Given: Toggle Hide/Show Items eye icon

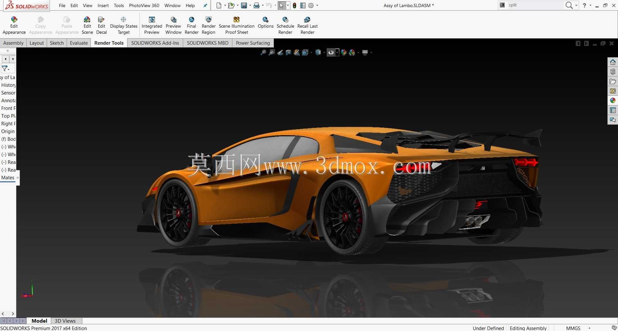Looking at the screenshot, I should (331, 52).
